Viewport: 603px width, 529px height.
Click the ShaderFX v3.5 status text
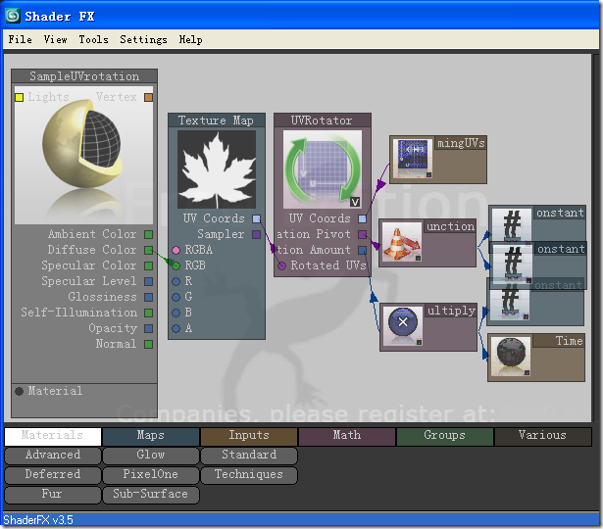pos(38,520)
